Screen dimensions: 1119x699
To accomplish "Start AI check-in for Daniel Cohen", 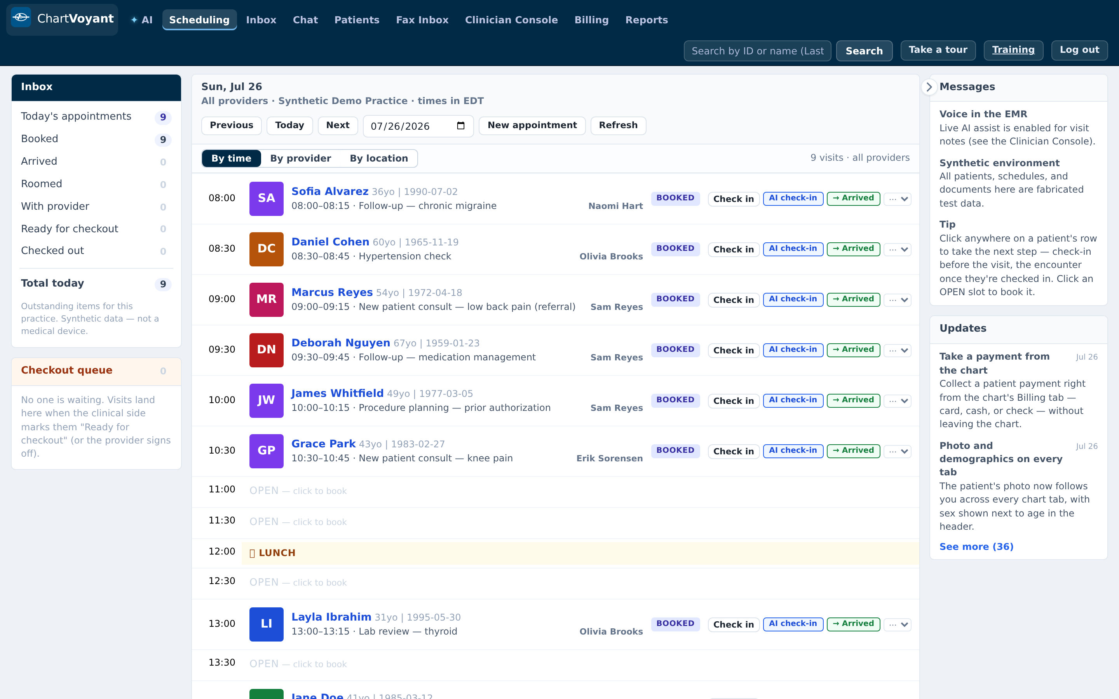I will (793, 249).
